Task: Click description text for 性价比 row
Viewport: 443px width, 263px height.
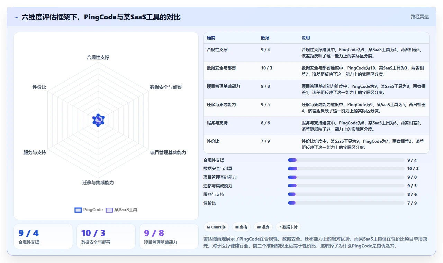Action: 363,144
